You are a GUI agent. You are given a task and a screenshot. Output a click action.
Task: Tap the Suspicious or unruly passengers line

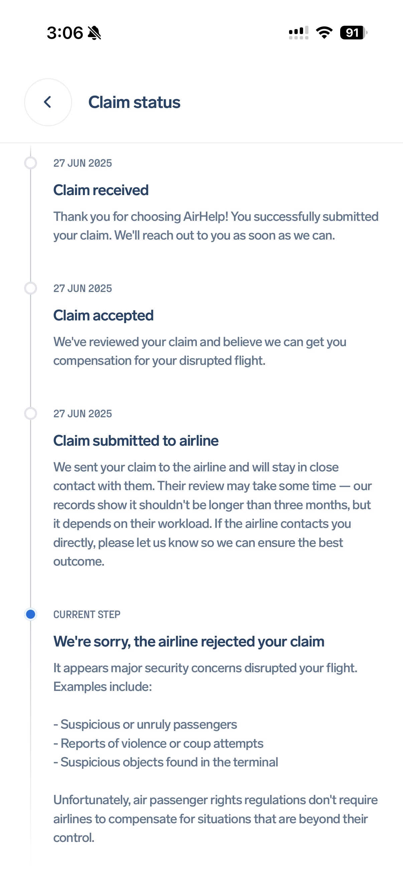tap(145, 724)
